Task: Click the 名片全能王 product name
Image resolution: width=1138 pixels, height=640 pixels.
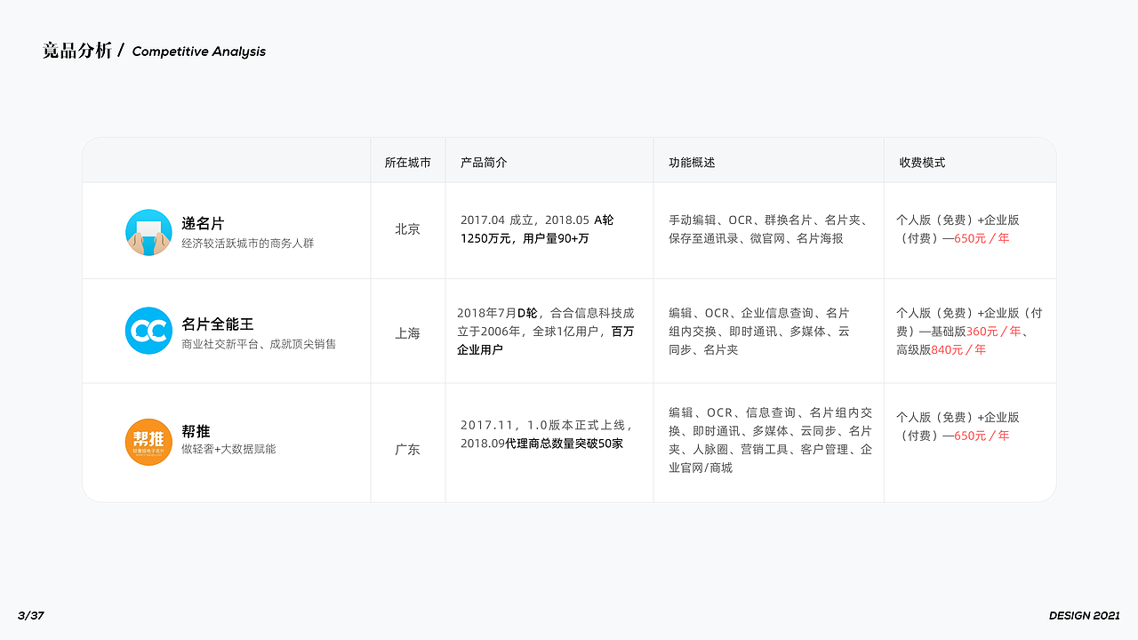Action: tap(218, 324)
